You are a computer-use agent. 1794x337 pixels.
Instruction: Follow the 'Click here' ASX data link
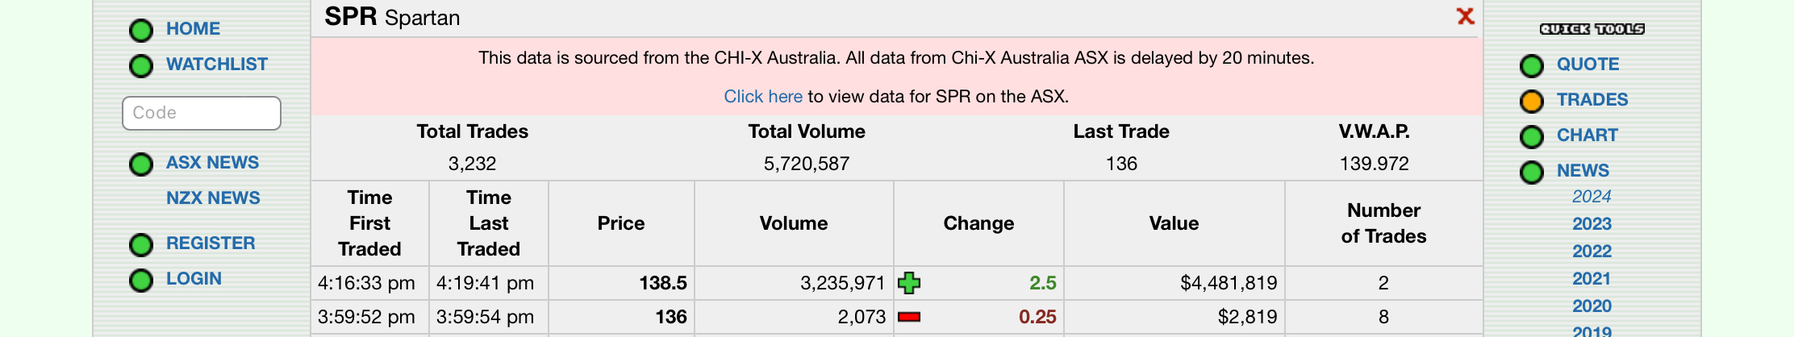pos(762,97)
